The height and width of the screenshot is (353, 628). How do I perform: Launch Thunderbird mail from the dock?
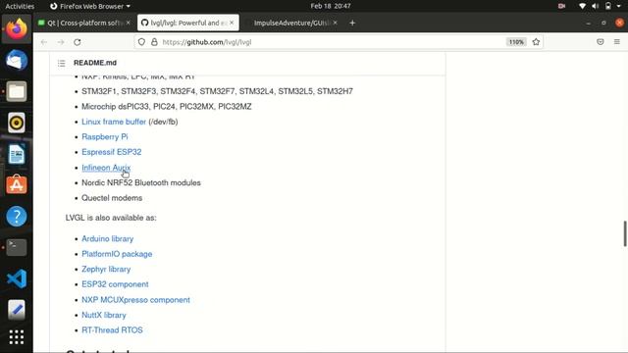17,61
